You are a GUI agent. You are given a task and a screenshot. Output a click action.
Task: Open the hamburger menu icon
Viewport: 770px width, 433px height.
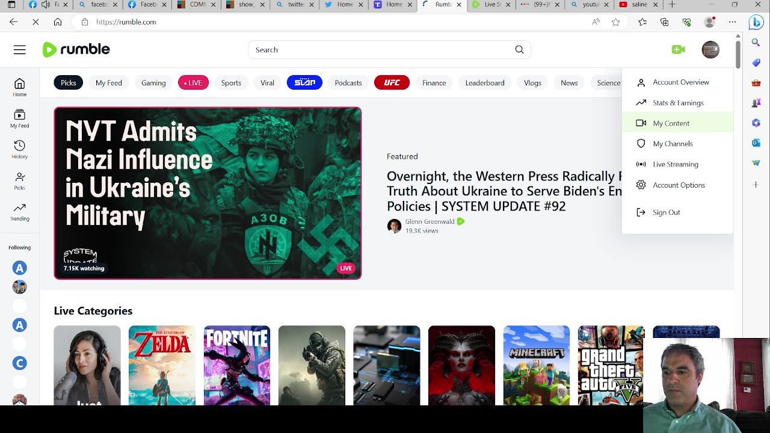(20, 50)
